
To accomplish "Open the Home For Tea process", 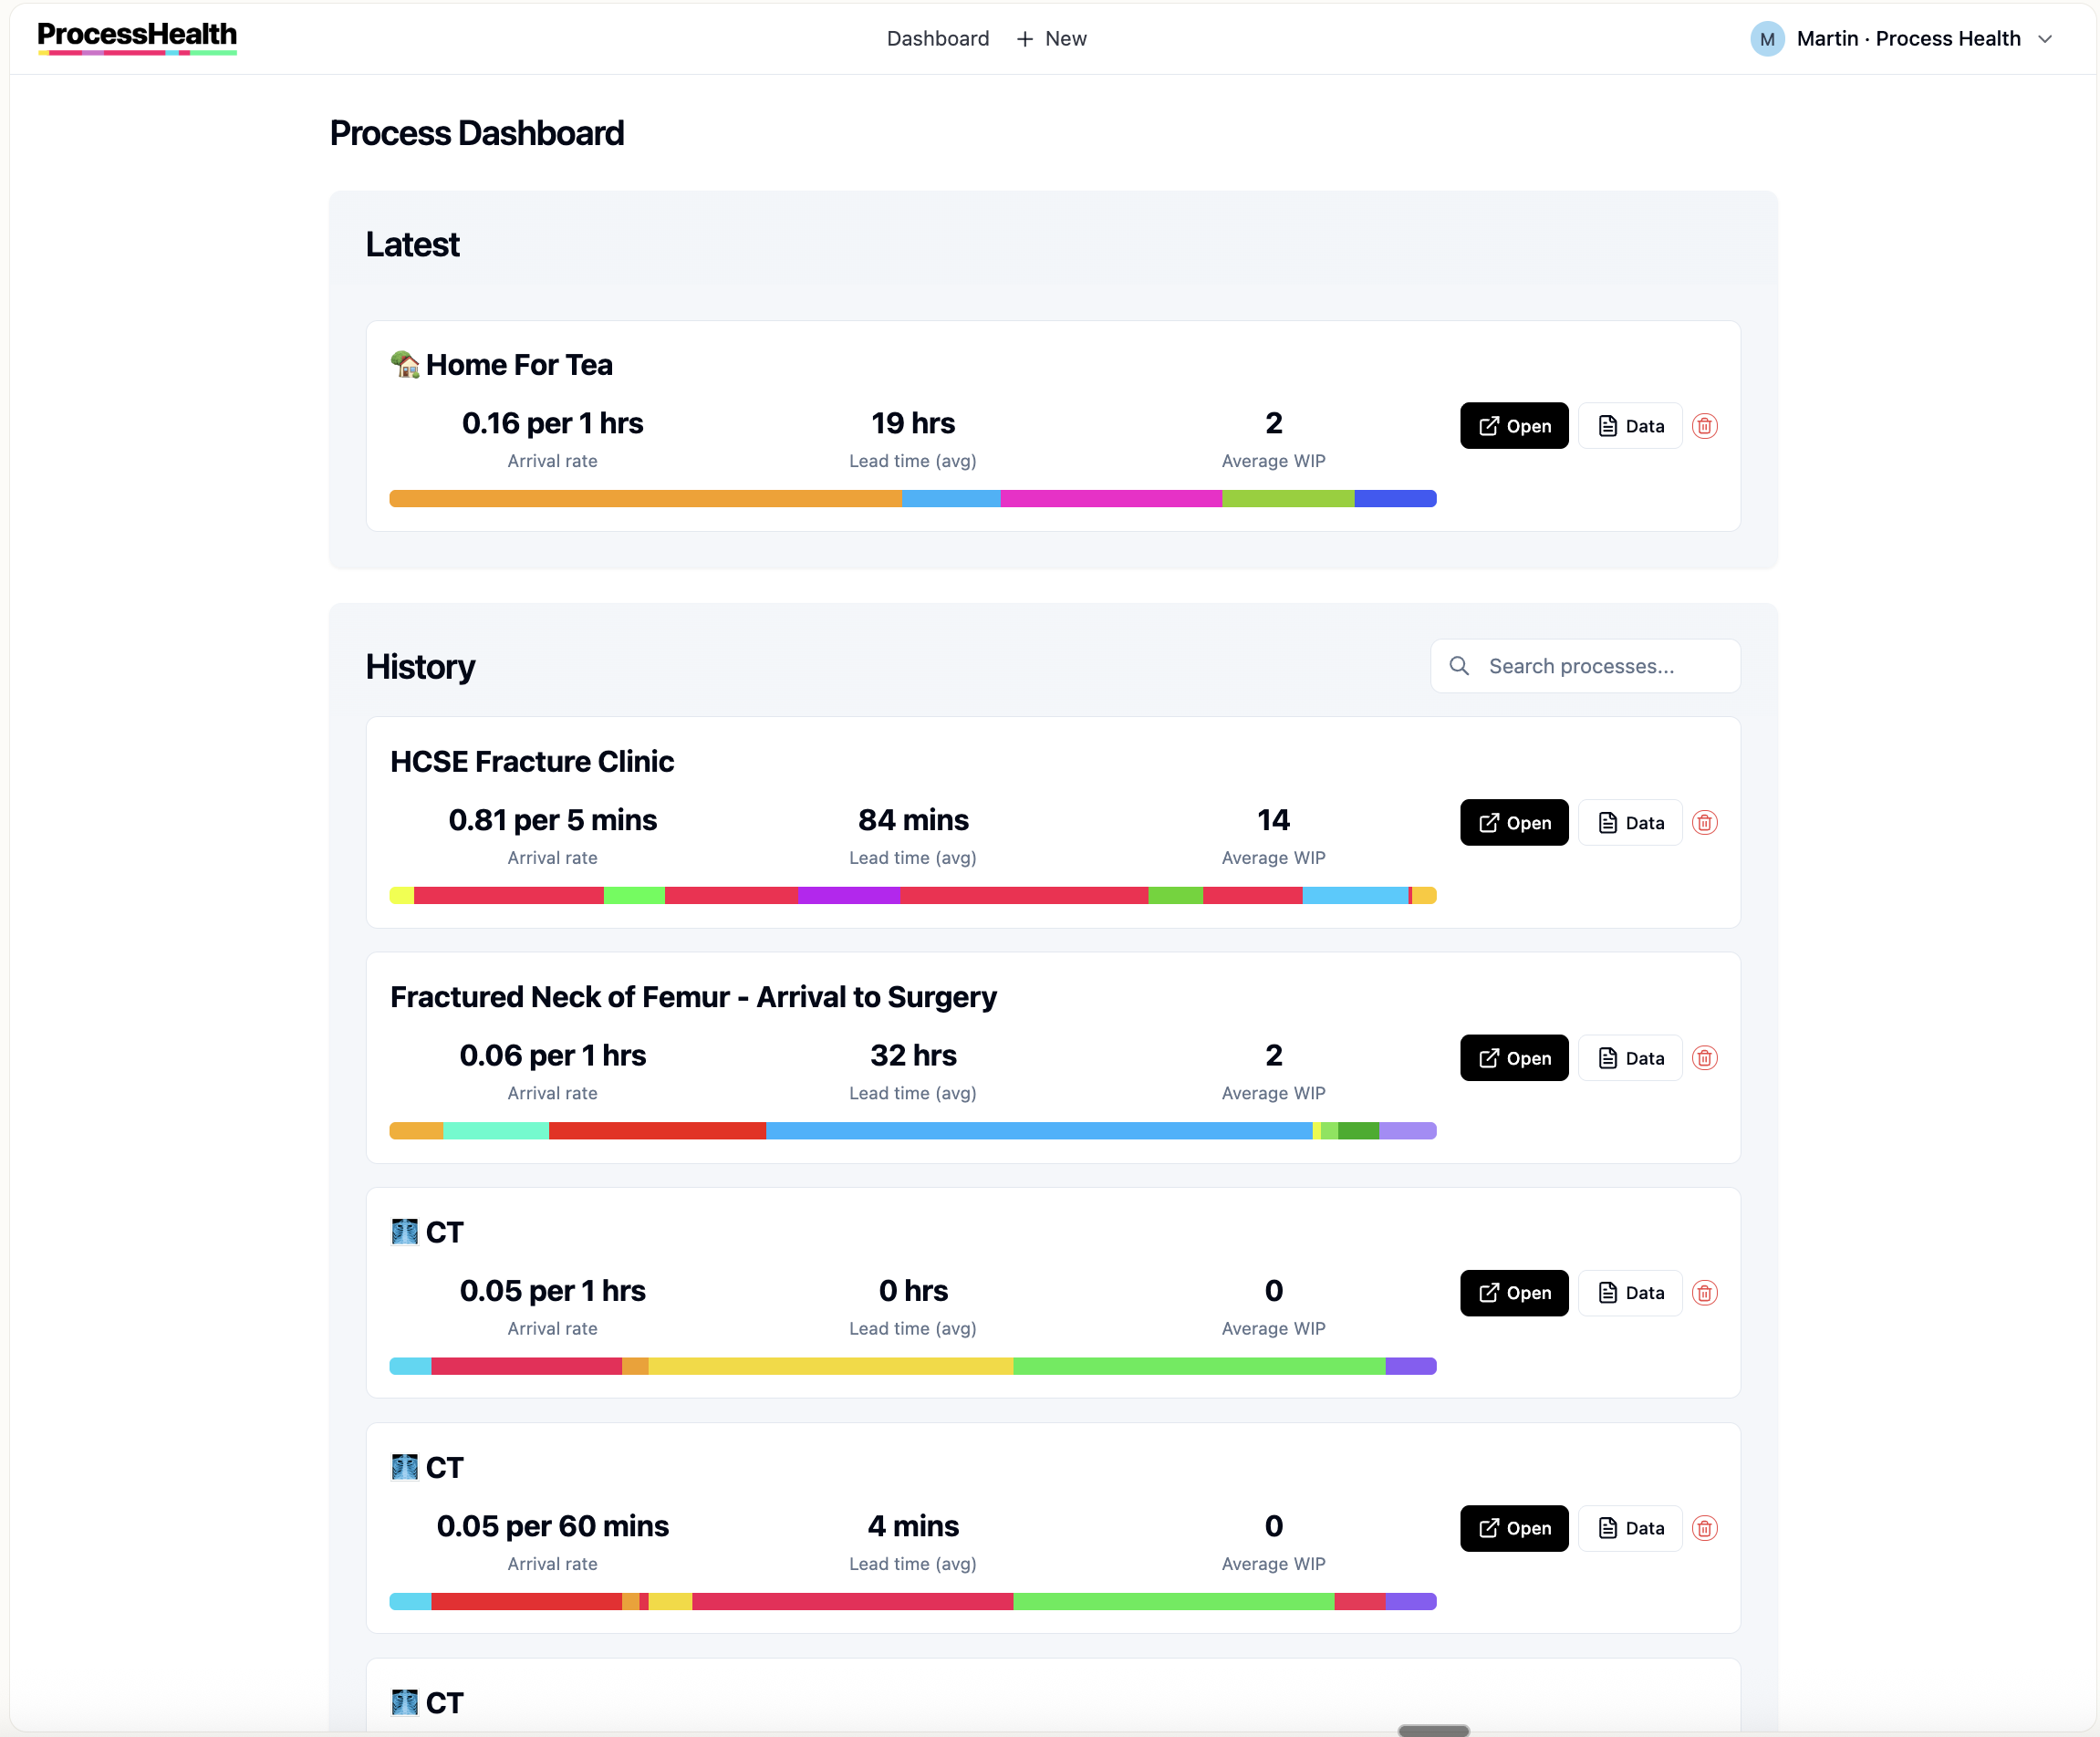I will click(x=1514, y=426).
